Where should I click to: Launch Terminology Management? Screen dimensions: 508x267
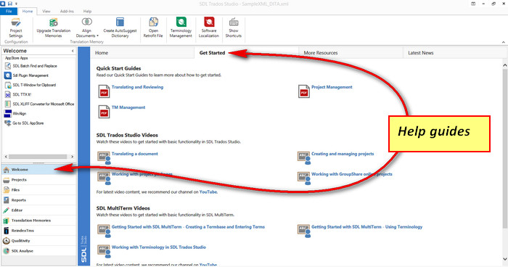click(181, 28)
